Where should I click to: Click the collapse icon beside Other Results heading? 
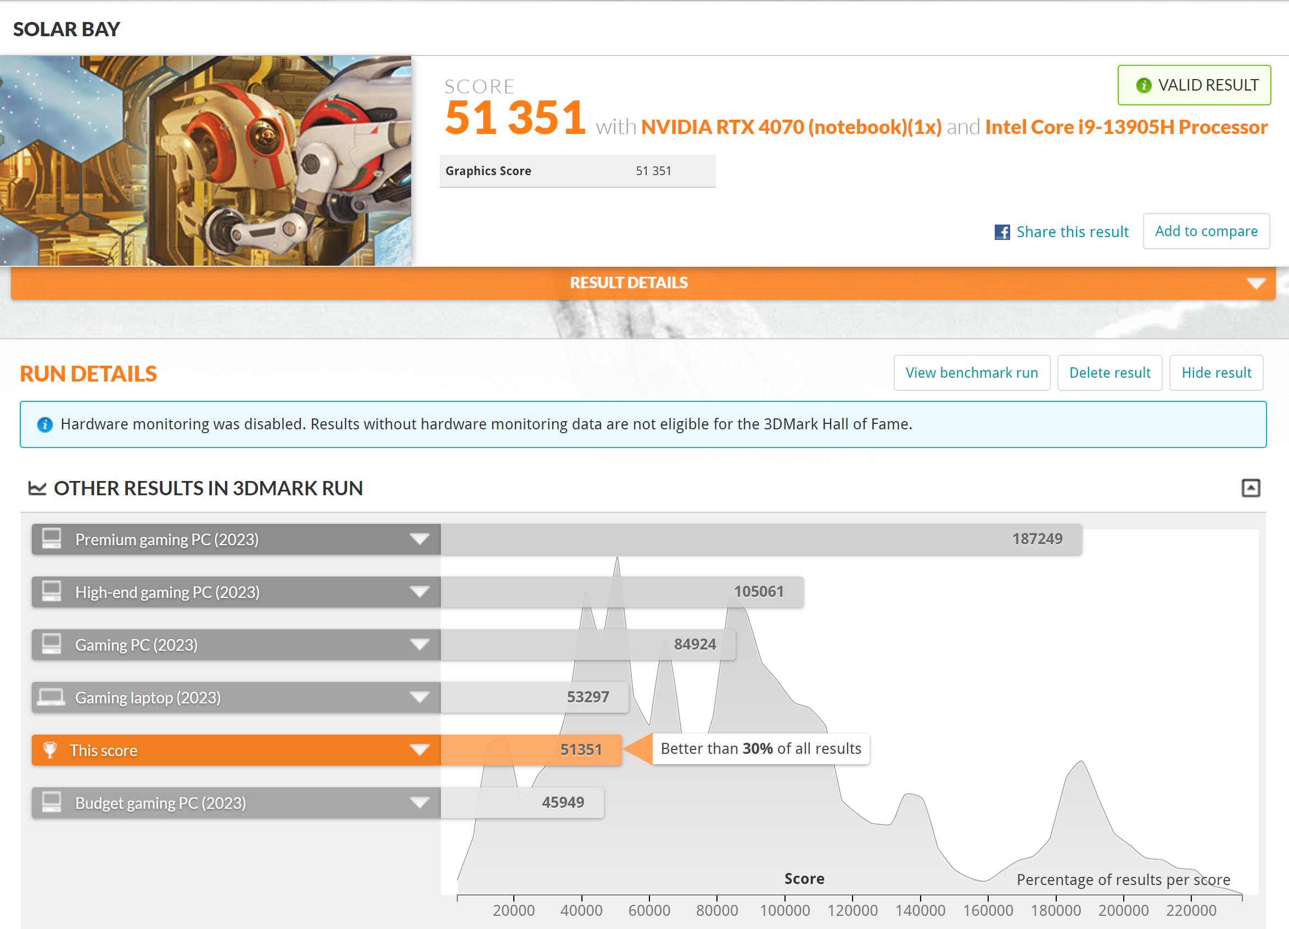click(1251, 488)
